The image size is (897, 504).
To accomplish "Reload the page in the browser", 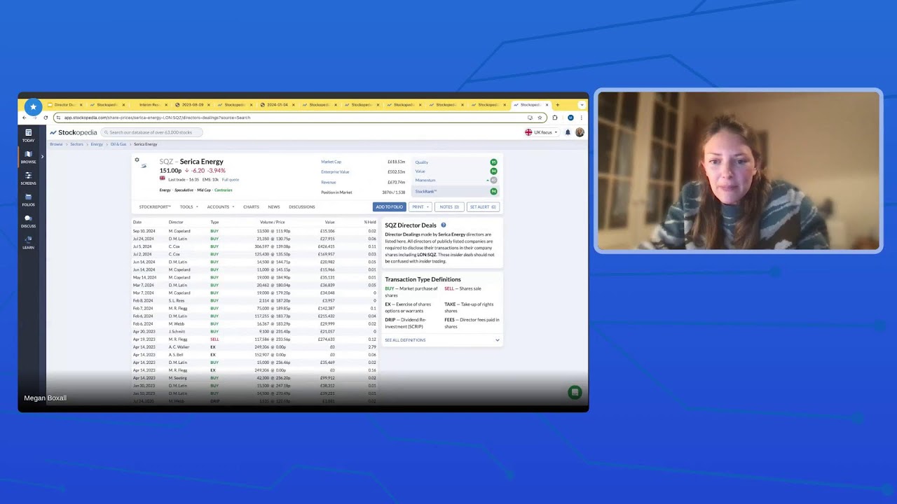I will pos(46,118).
